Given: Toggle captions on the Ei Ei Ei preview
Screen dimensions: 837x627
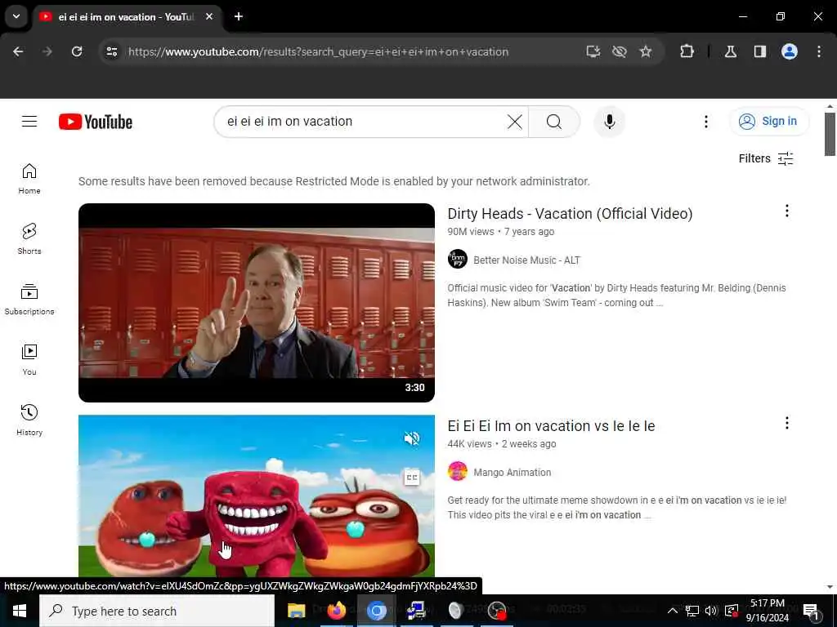Looking at the screenshot, I should click(x=412, y=477).
